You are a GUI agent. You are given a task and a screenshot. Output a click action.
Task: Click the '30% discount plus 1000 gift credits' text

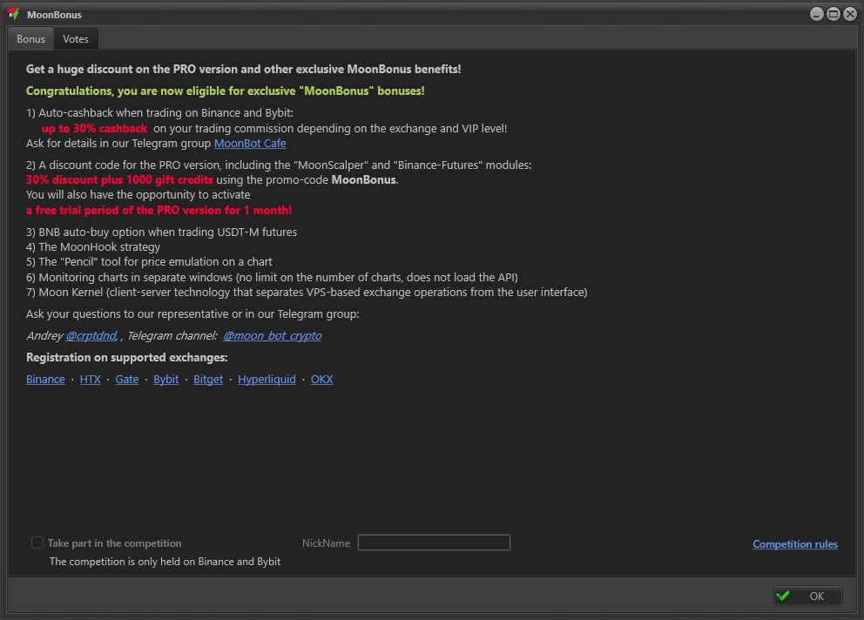(119, 179)
